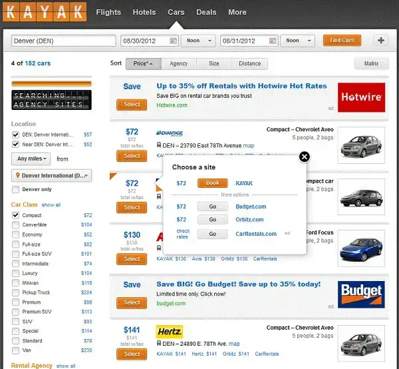Screen dimensions: 399x369
Task: Click the Advantage agency logo
Action: 170,133
